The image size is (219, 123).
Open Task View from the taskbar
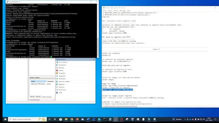tap(55, 119)
